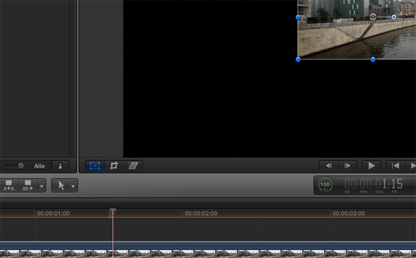
Task: Click the 00:00:01:00 ruler mark
Action: click(53, 214)
